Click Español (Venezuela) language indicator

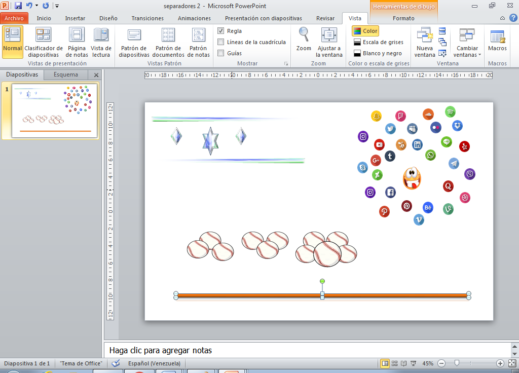click(154, 363)
